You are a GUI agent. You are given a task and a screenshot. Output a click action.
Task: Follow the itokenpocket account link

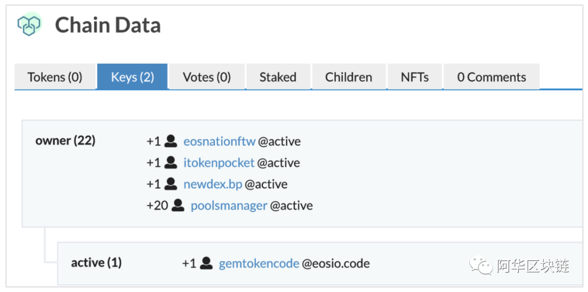[219, 163]
